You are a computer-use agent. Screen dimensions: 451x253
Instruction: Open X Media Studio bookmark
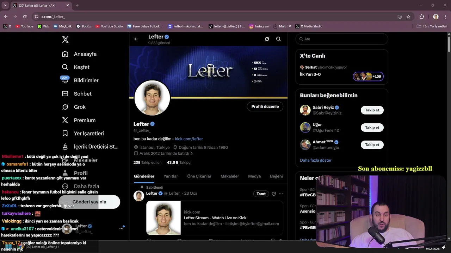[x=309, y=26]
